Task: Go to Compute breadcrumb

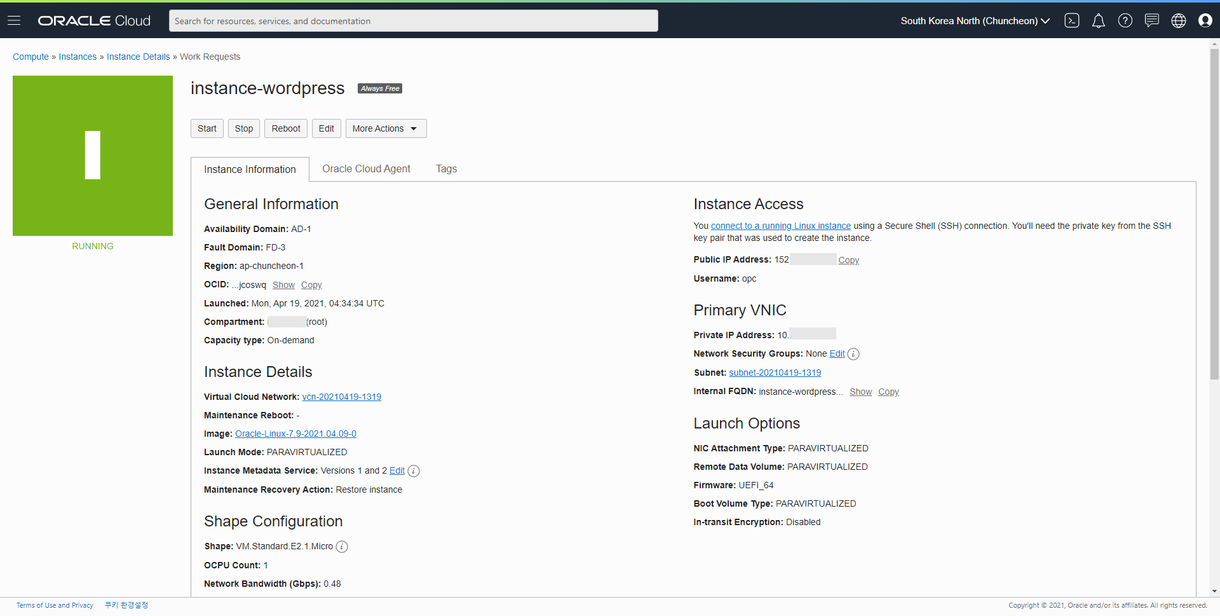Action: click(30, 57)
